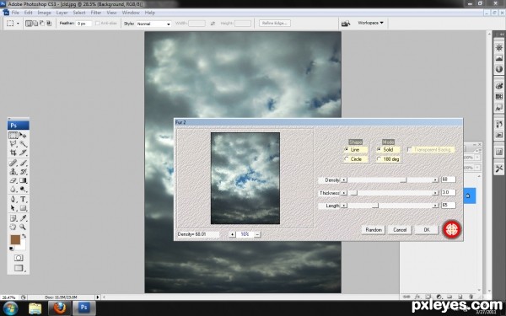Viewport: 506px width, 316px height.
Task: Open the Image menu
Action: (x=44, y=13)
